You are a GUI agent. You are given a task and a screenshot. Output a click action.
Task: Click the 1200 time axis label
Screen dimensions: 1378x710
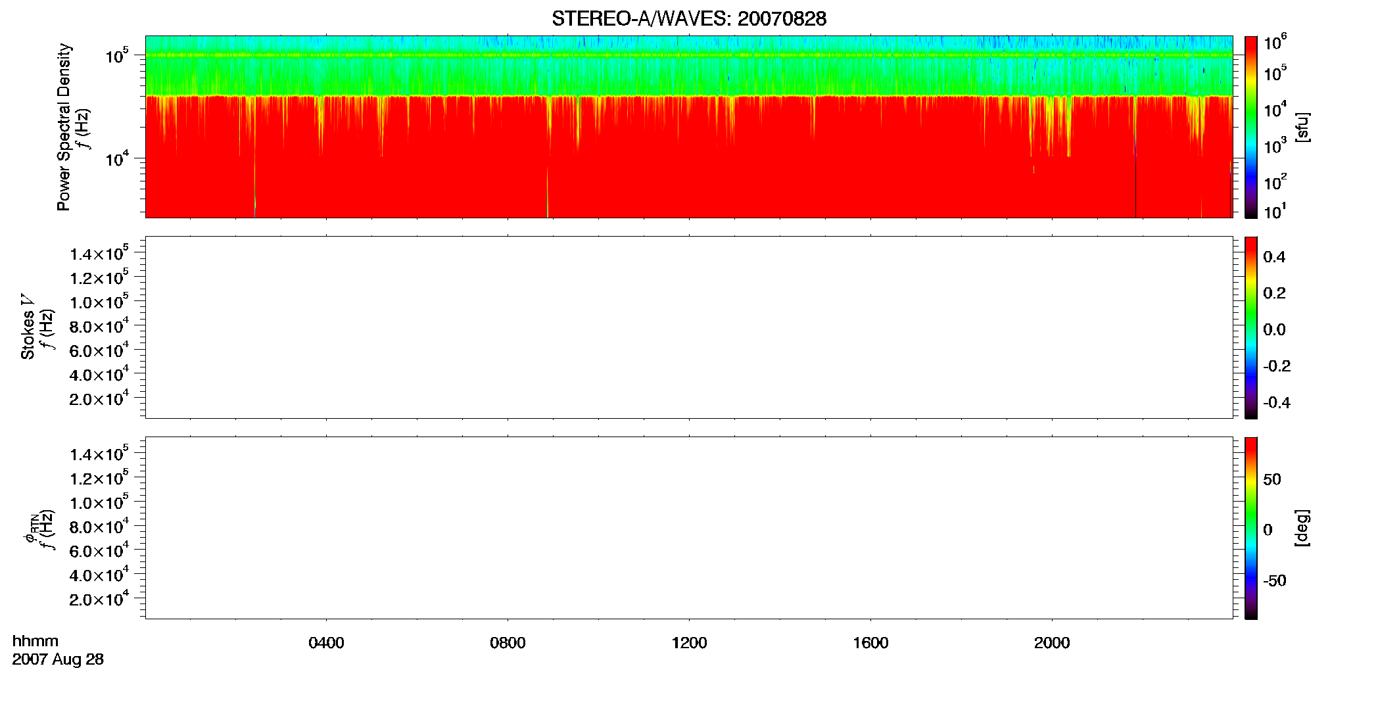click(689, 643)
